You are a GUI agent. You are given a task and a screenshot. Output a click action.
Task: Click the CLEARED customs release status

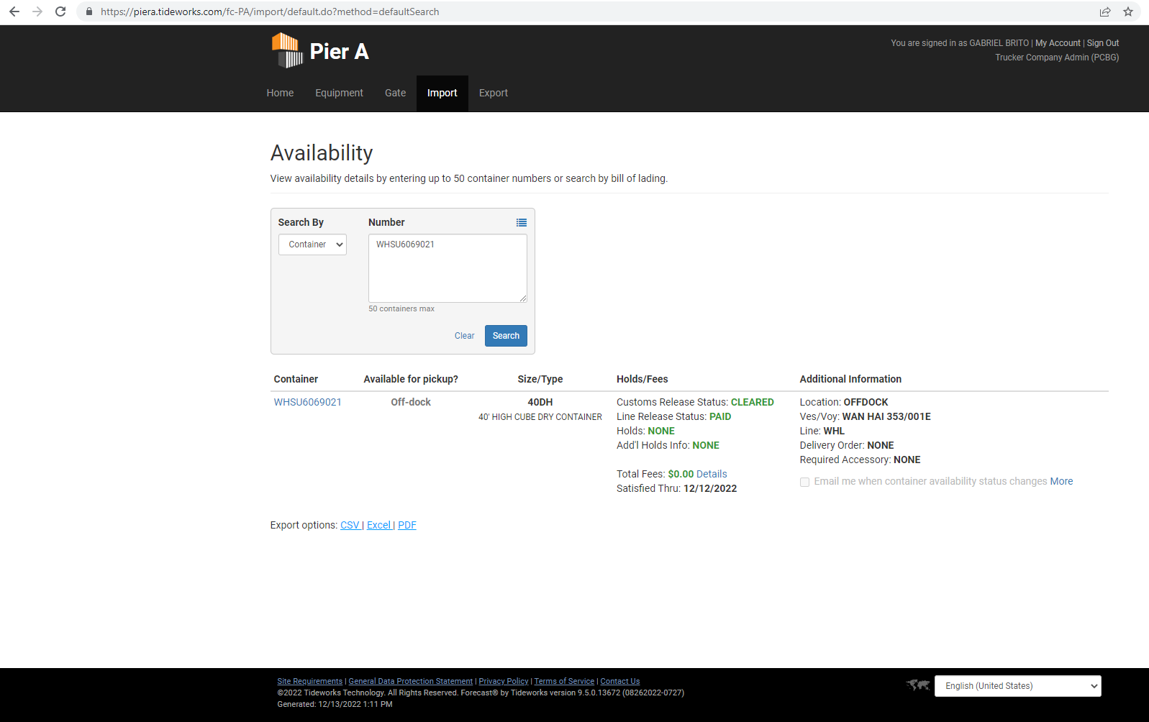pyautogui.click(x=753, y=402)
